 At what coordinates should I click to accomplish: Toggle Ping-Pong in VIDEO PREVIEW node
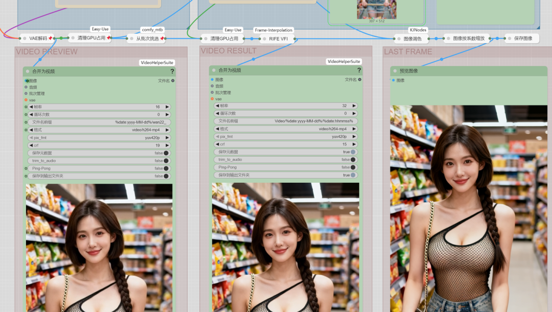click(x=166, y=169)
